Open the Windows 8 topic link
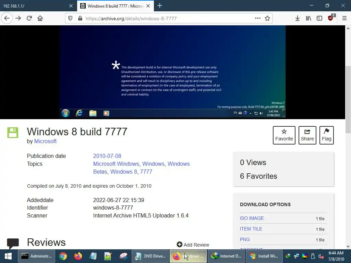The image size is (351, 263). (124, 172)
